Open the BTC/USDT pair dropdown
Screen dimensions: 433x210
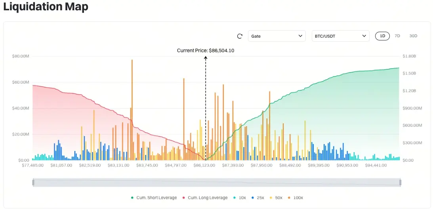[340, 36]
